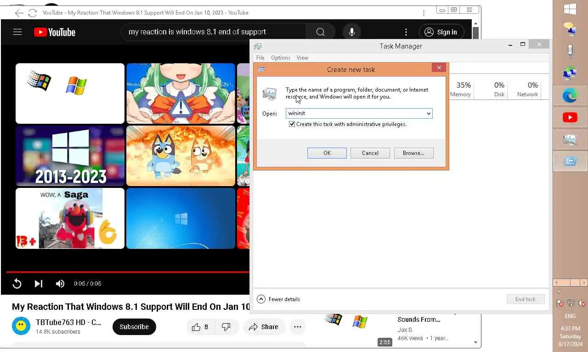Screen dimensions: 588x352
Task: Sign in to YouTube
Action: pos(441,32)
